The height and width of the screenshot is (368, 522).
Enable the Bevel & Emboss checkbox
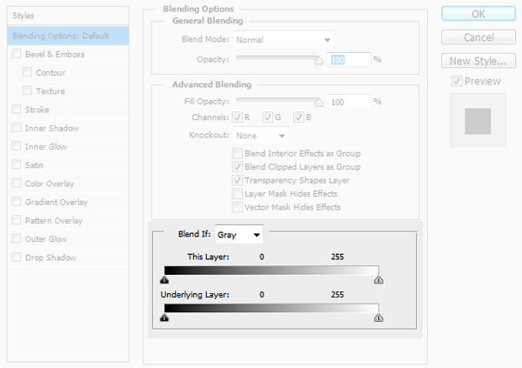click(17, 54)
